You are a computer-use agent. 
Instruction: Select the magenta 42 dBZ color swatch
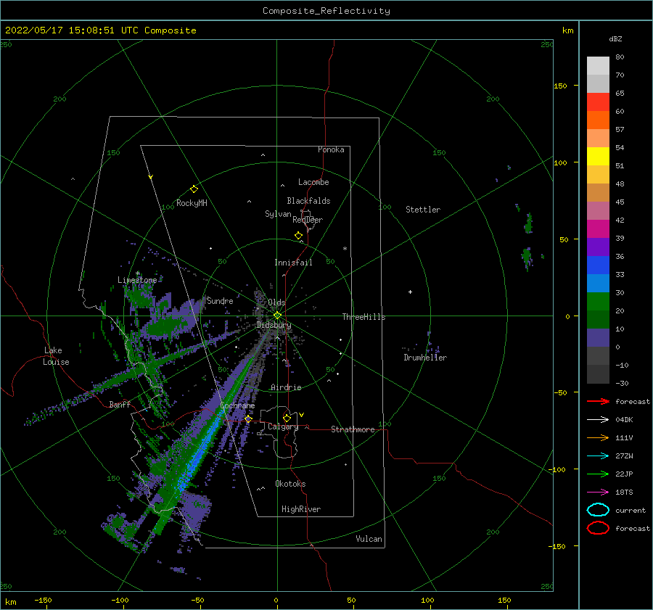[x=598, y=228]
